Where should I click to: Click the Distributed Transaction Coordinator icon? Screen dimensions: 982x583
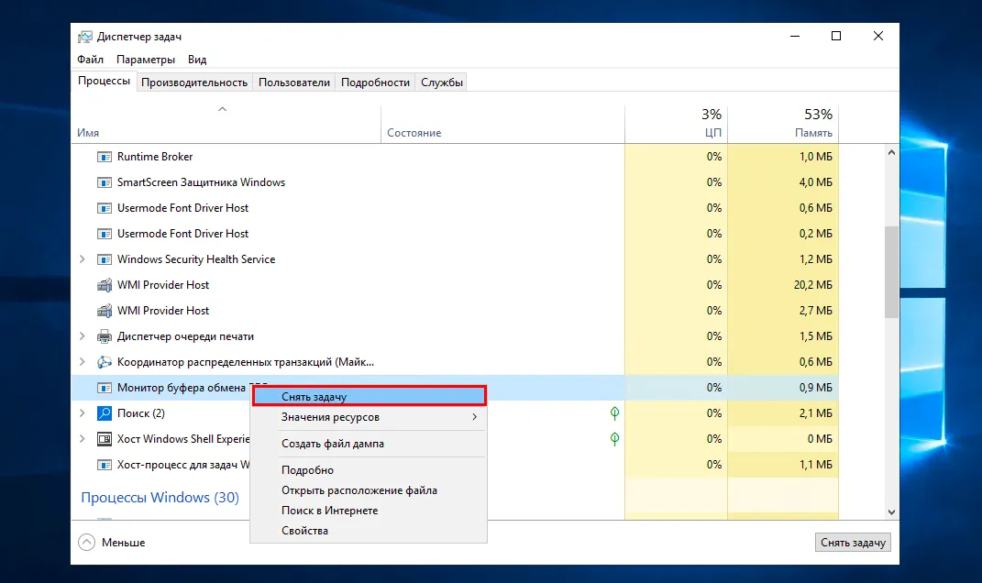click(x=105, y=362)
